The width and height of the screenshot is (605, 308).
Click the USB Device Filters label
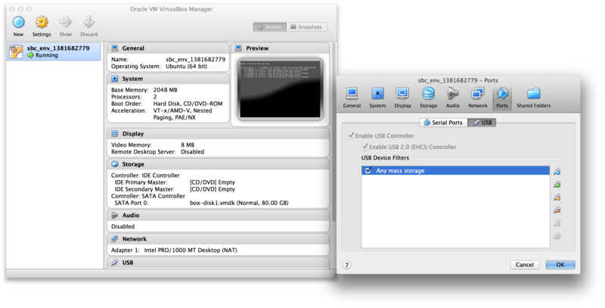tap(385, 158)
